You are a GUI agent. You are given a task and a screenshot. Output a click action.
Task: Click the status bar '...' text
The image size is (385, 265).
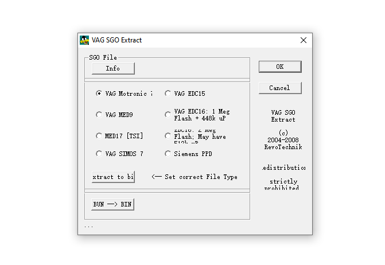(88, 227)
